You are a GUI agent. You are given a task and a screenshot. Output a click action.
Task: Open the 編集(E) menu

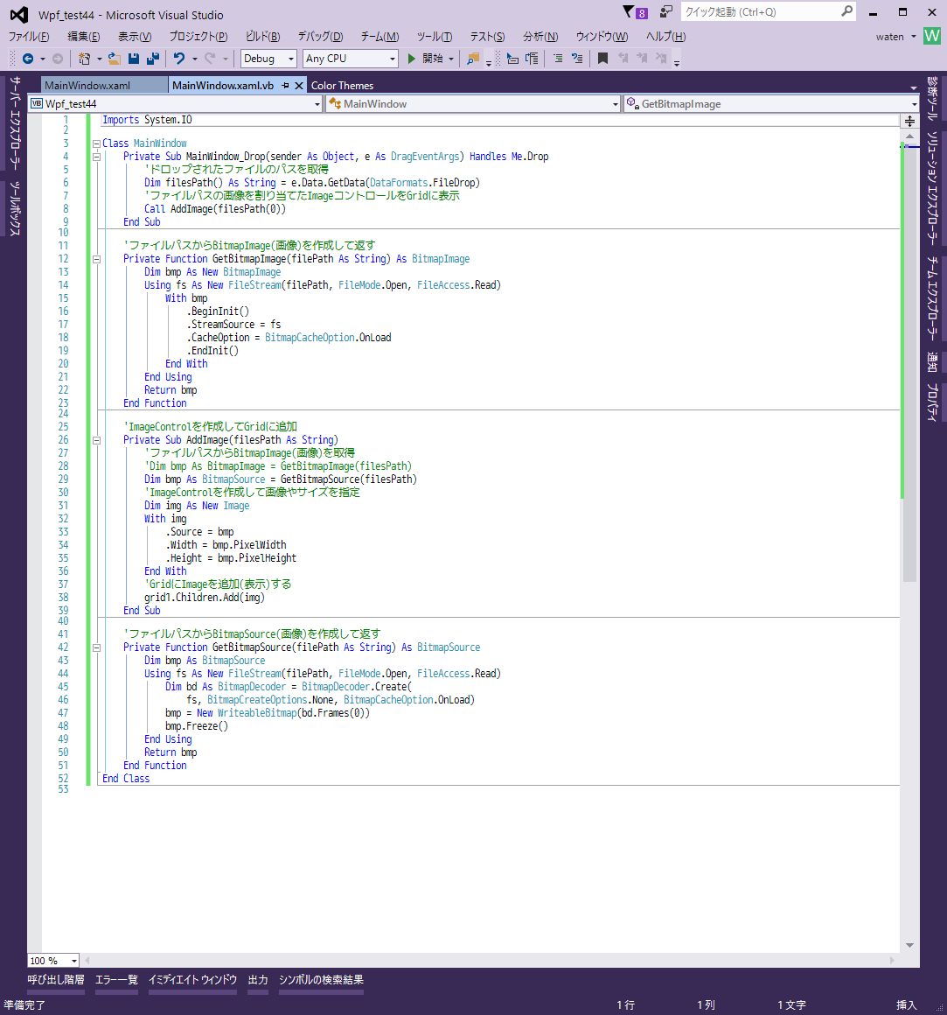coord(84,36)
